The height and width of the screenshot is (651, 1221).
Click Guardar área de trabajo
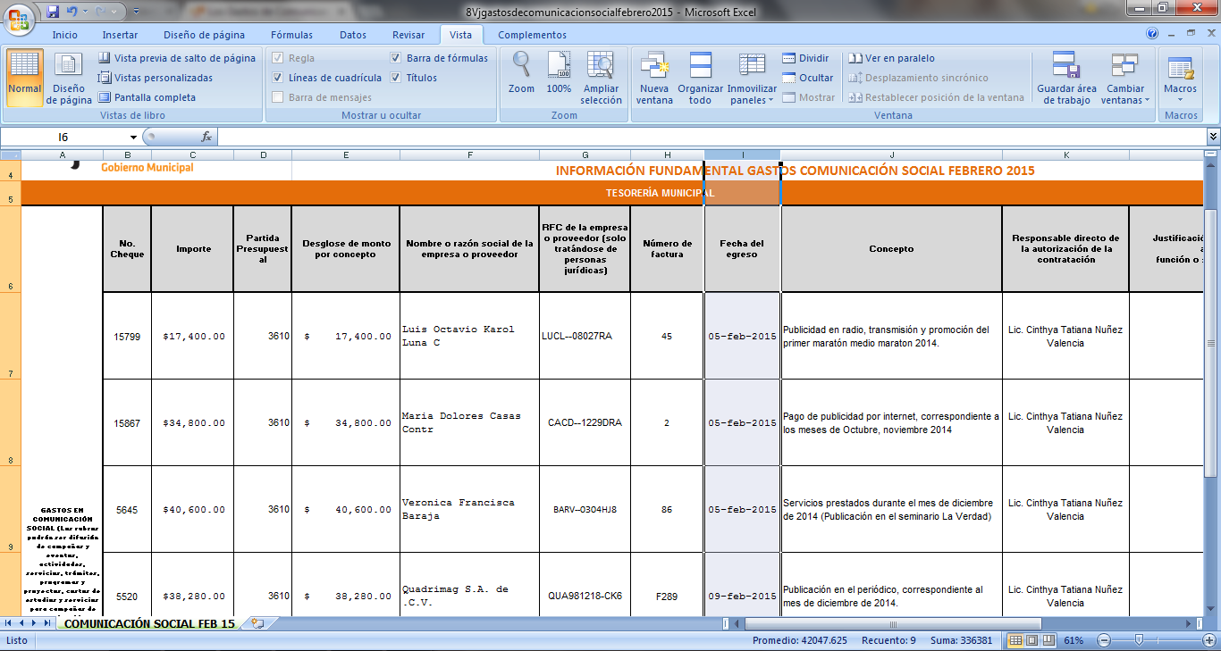click(x=1066, y=78)
